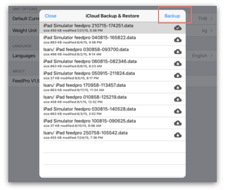Download 030815-140528.data using cloud icon
The height and width of the screenshot is (190, 227).
178,111
